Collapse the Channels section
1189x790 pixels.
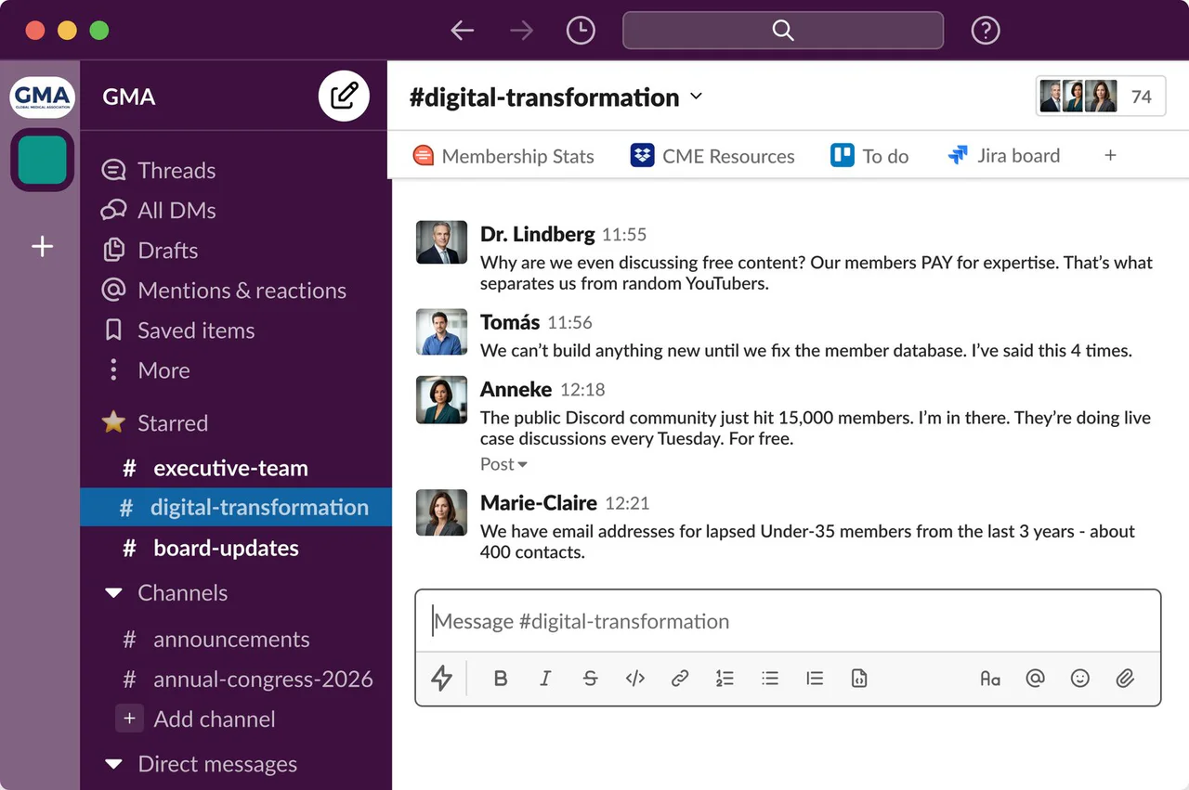pos(114,593)
